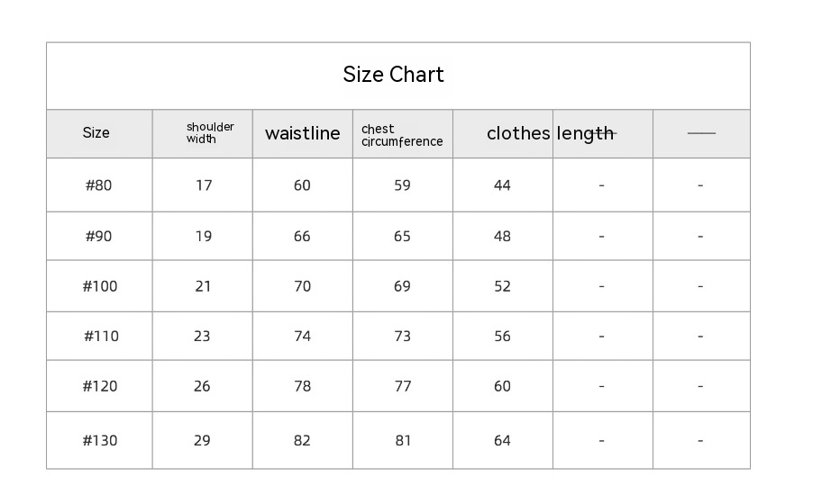
Task: Click the shoulder width column header
Action: click(210, 133)
